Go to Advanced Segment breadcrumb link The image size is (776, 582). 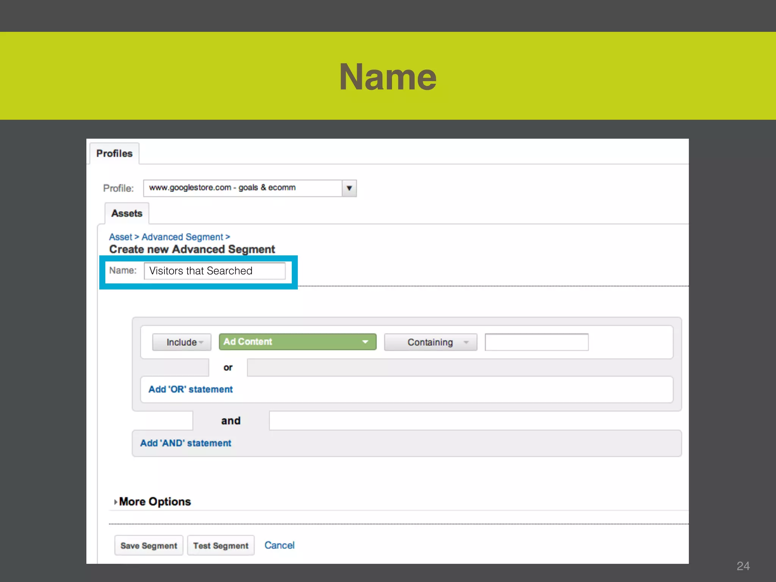(x=182, y=237)
